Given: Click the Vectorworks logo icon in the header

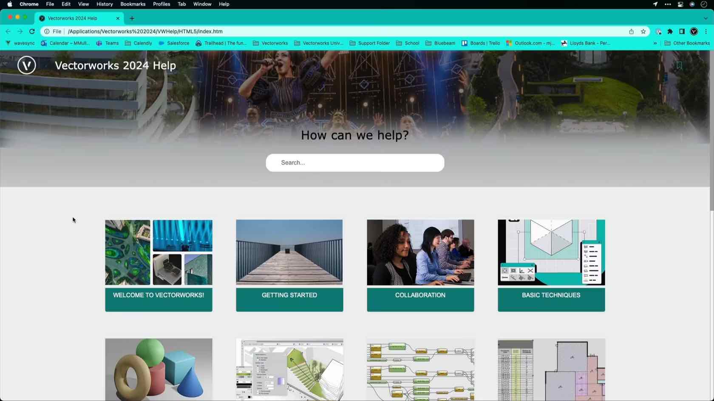Looking at the screenshot, I should (26, 65).
